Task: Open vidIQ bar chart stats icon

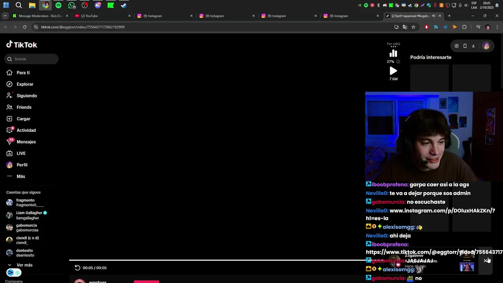Action: 393,54
